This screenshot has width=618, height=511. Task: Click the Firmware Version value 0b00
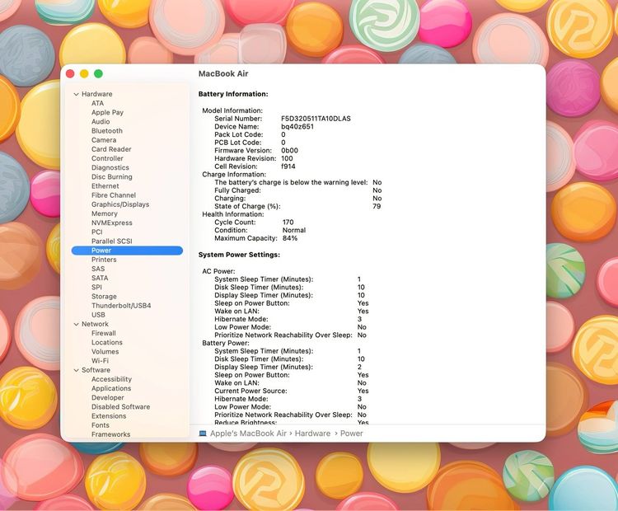coord(290,151)
